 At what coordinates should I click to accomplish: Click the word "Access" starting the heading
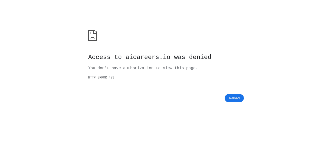(x=99, y=57)
